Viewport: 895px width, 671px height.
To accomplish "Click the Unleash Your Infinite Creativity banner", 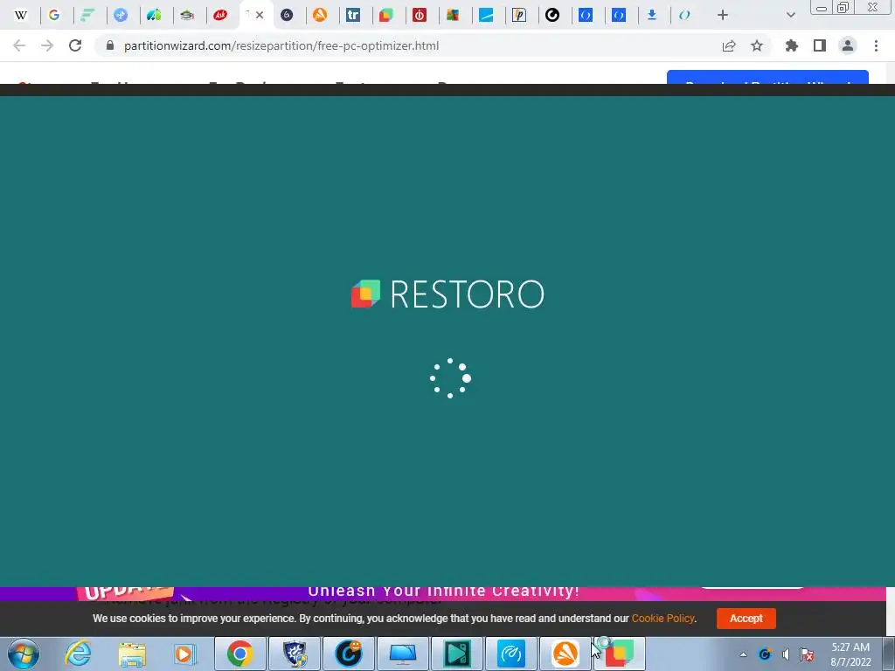I will (x=443, y=592).
